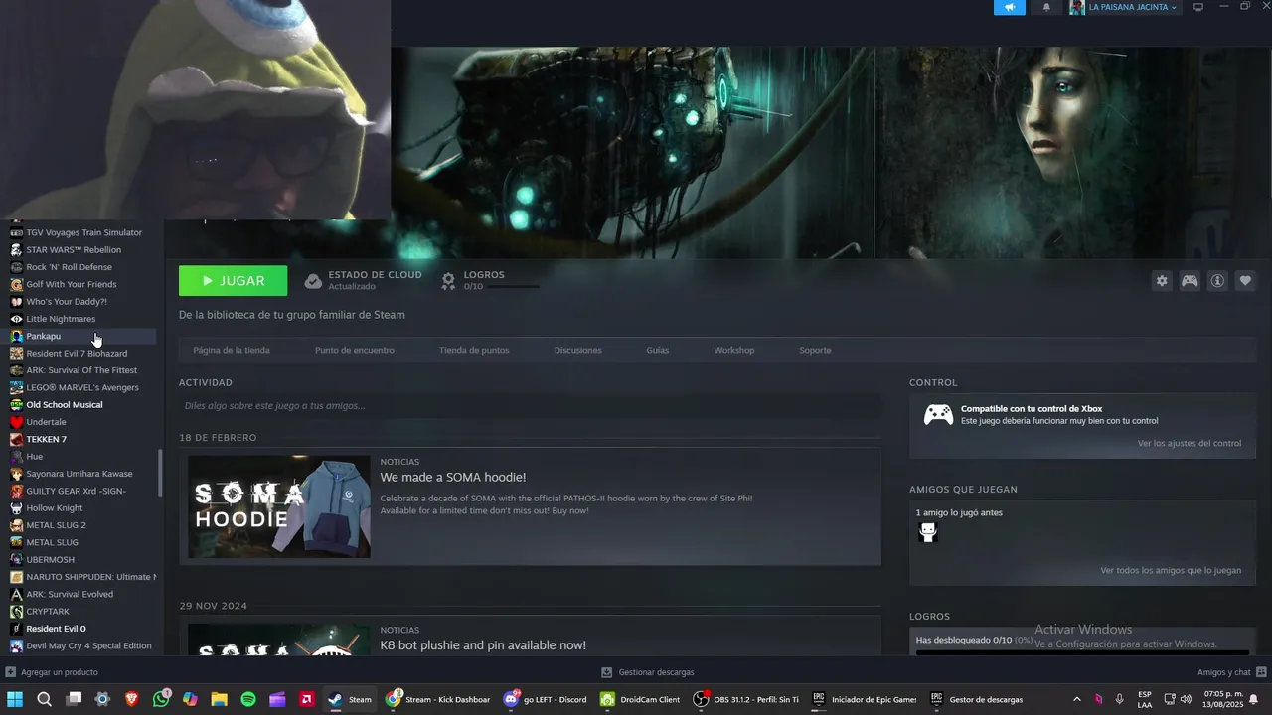
Task: Click the Big Picture mode monitor icon
Action: click(1198, 7)
